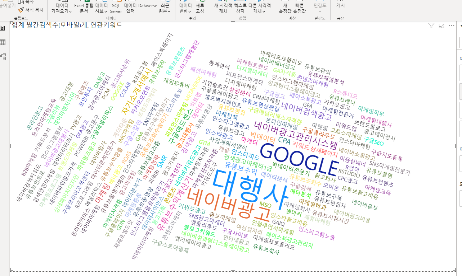The width and height of the screenshot is (462, 276).
Task: Click the word 마케팅대행사
Action: point(376,122)
